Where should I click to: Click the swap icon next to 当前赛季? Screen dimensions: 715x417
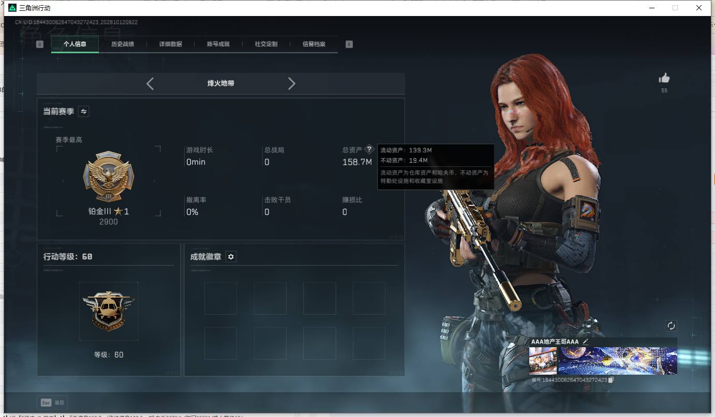[83, 111]
